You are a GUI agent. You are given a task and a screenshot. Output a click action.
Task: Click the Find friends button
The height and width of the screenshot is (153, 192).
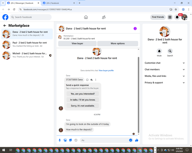point(158,17)
